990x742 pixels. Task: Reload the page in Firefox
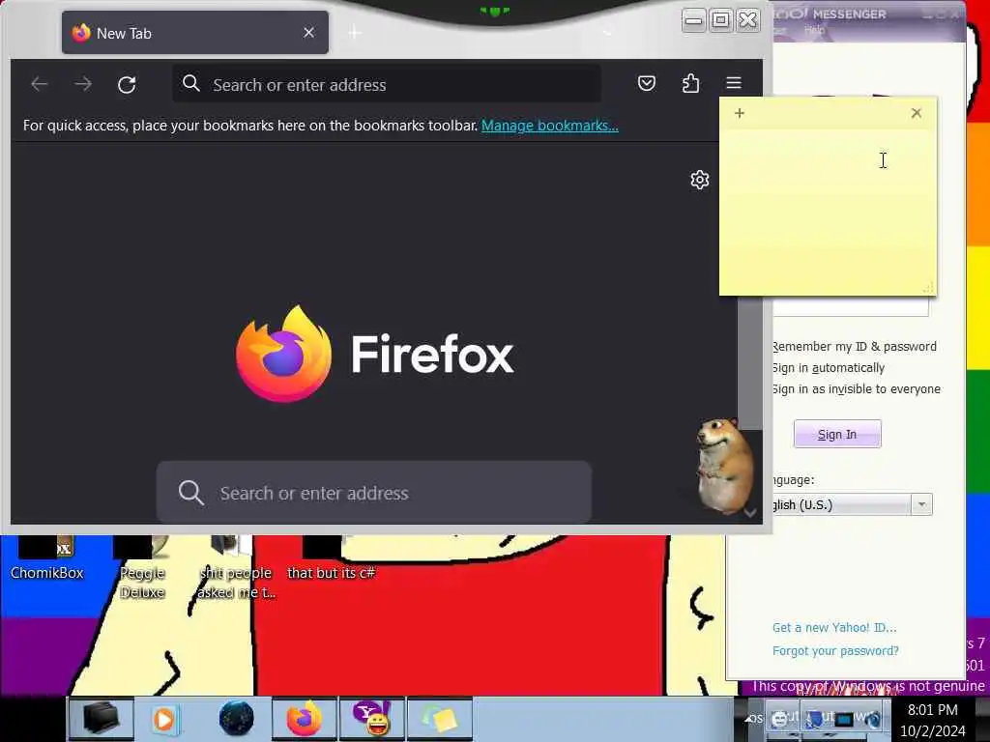[x=127, y=84]
